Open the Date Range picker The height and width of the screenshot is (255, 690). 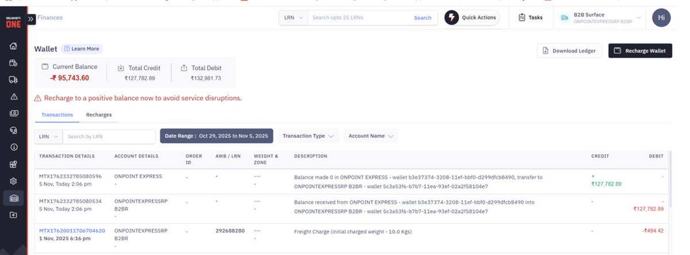[216, 136]
